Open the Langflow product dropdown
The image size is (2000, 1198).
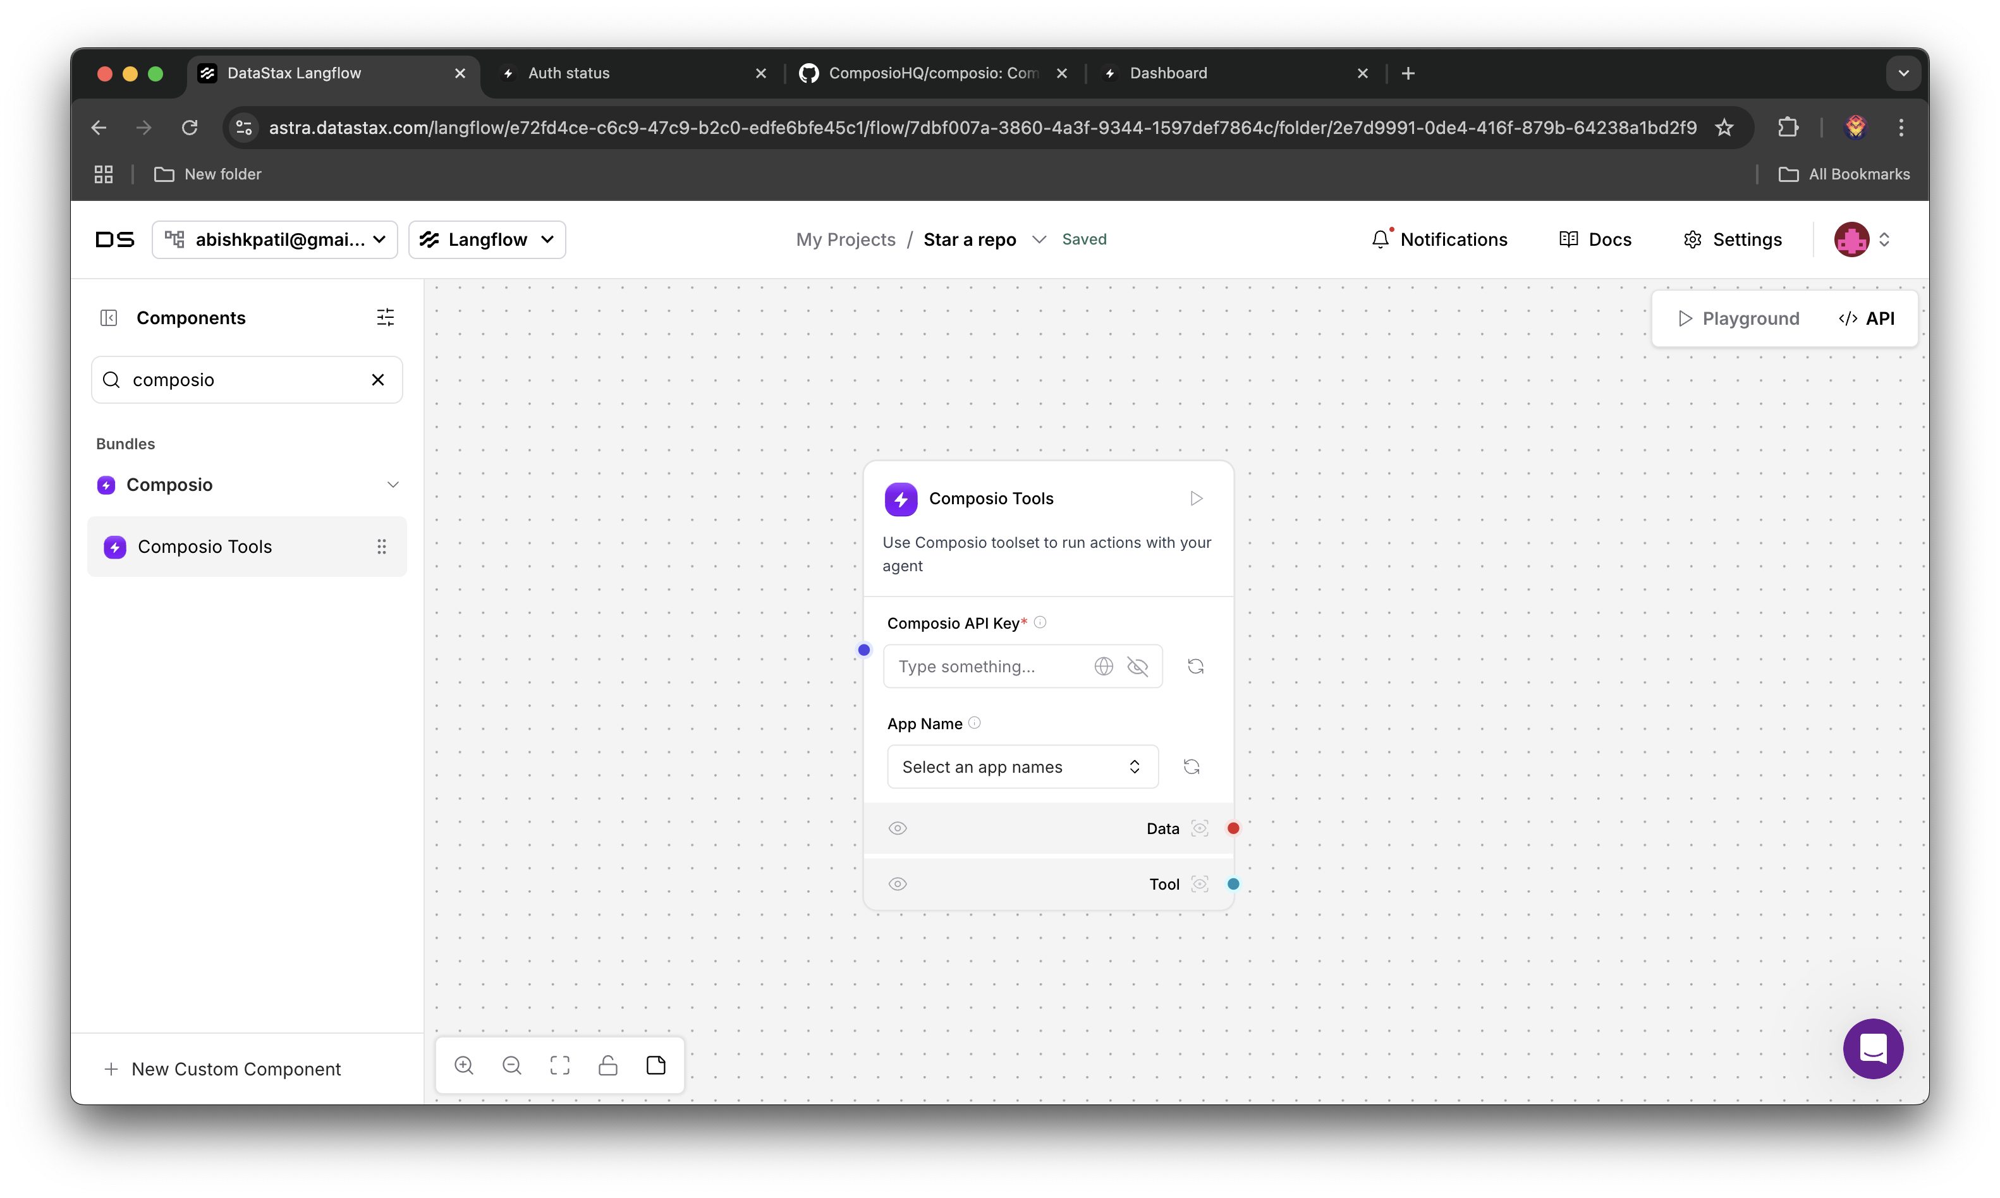click(487, 239)
